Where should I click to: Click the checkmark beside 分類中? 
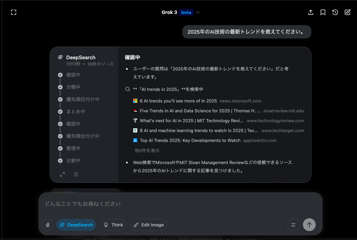(x=60, y=87)
